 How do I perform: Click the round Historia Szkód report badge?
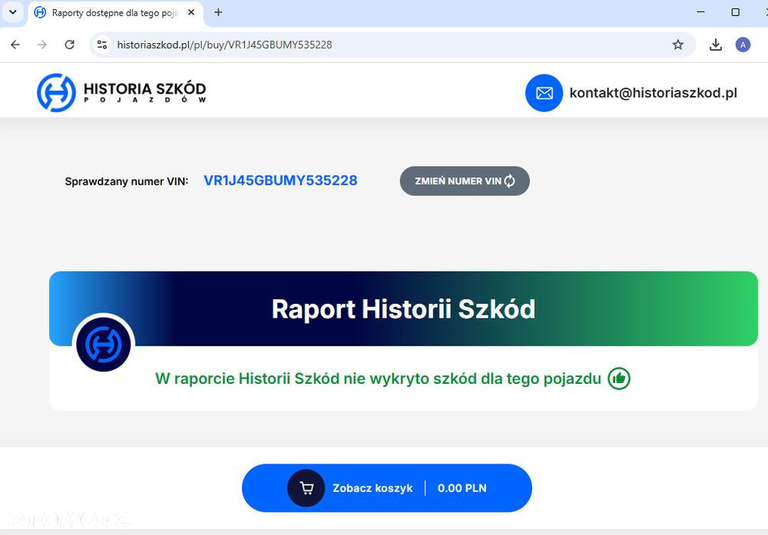(104, 344)
